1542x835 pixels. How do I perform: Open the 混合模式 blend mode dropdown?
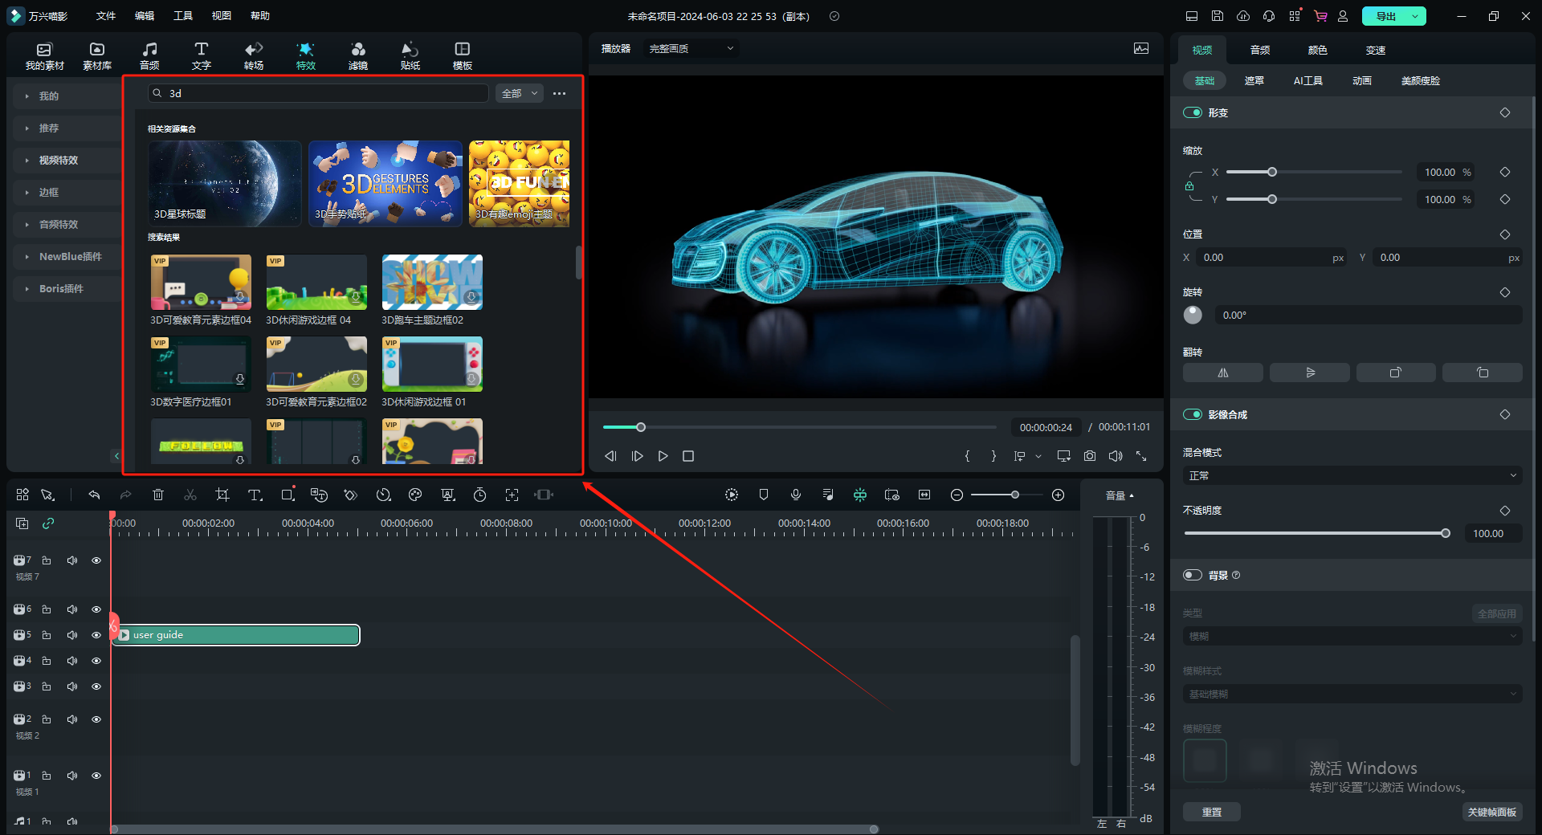(1352, 476)
